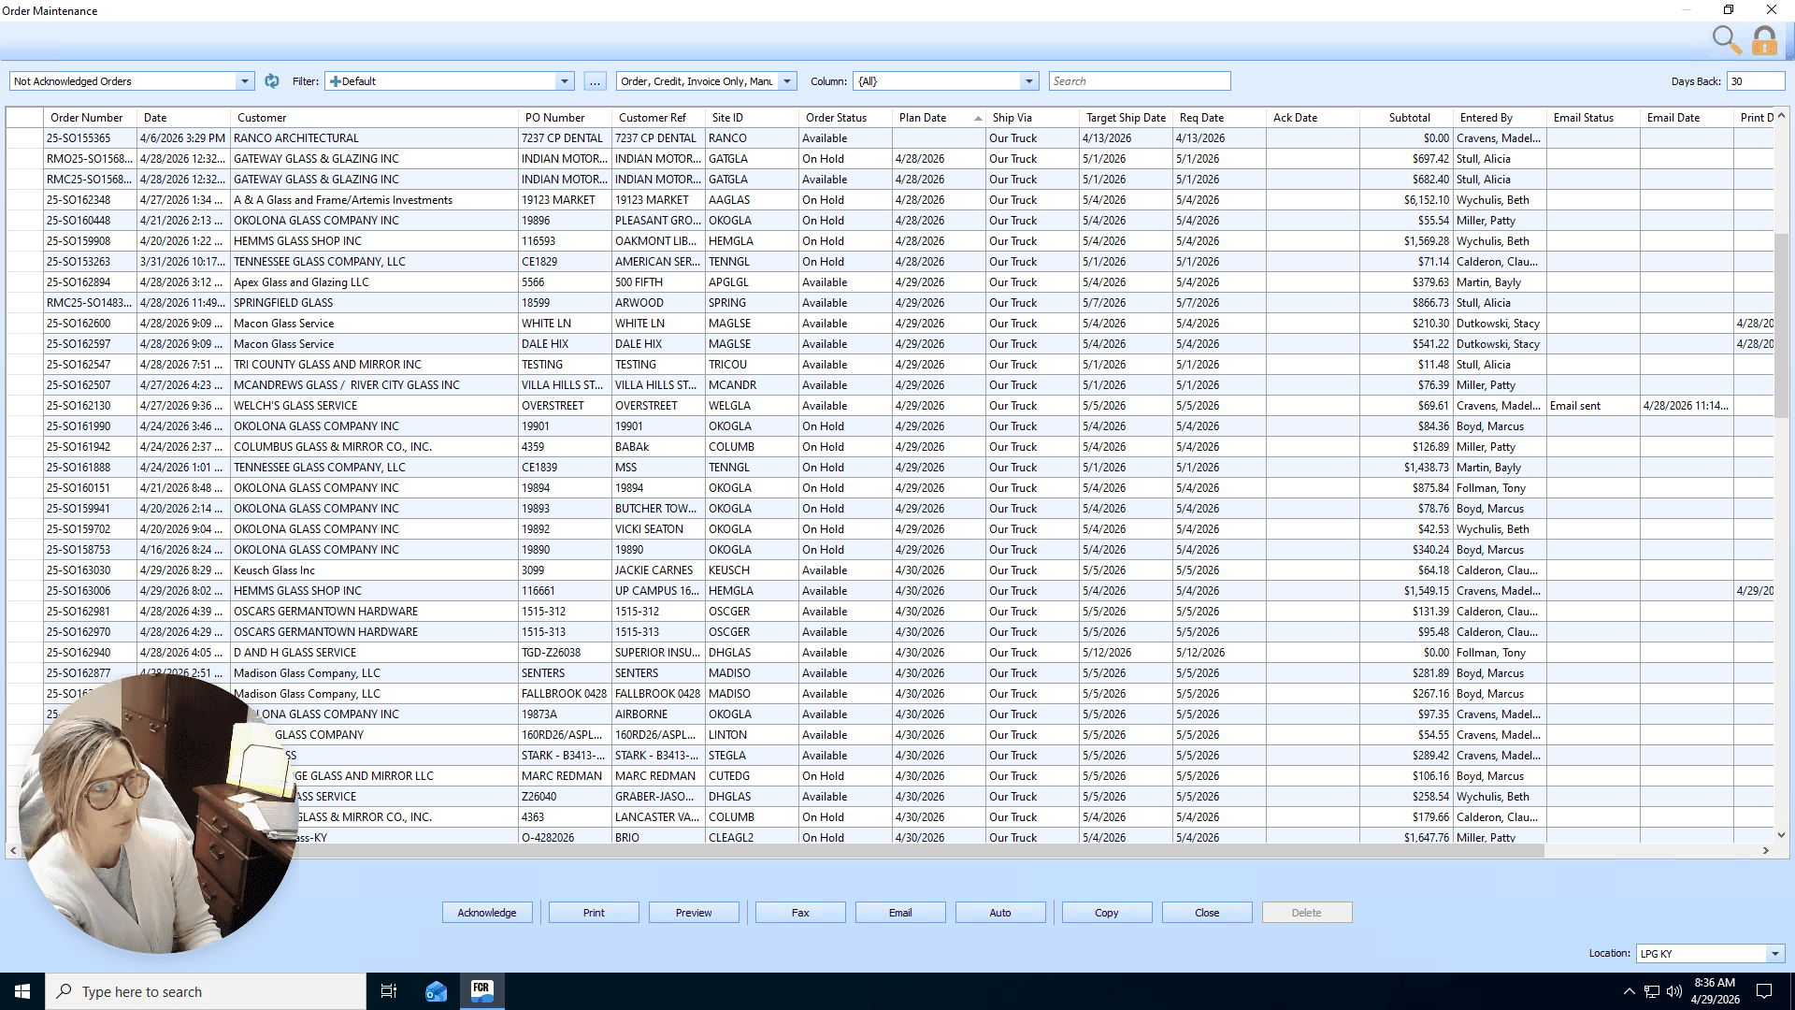The width and height of the screenshot is (1795, 1010).
Task: Select order 25-SO163030 row
Action: 889,570
